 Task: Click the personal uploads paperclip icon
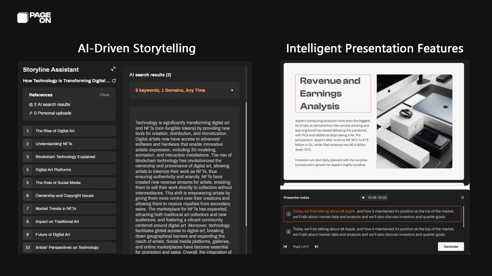point(31,113)
